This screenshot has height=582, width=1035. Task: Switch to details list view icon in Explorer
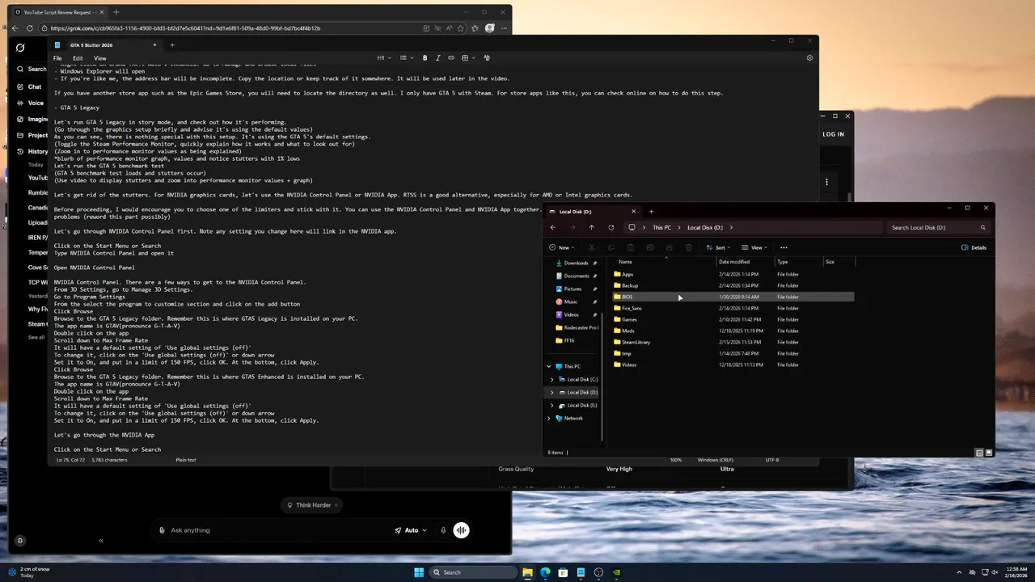click(979, 453)
